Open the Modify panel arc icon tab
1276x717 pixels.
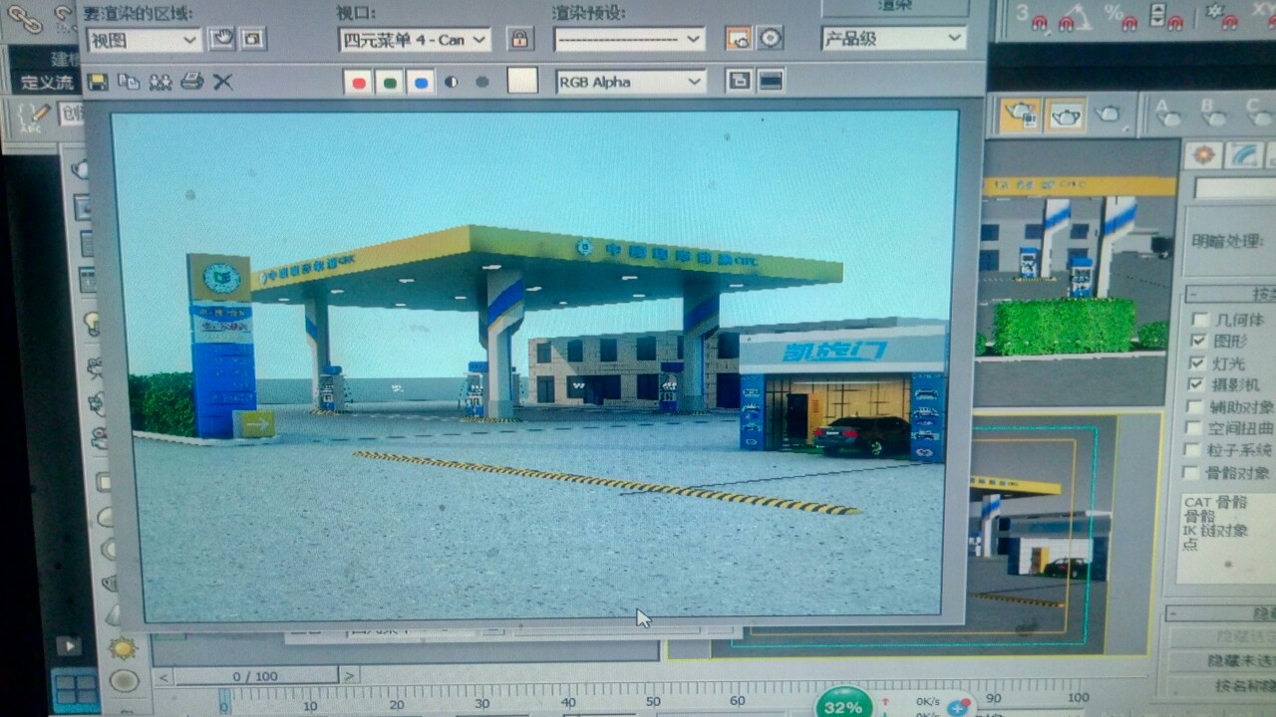coord(1243,155)
